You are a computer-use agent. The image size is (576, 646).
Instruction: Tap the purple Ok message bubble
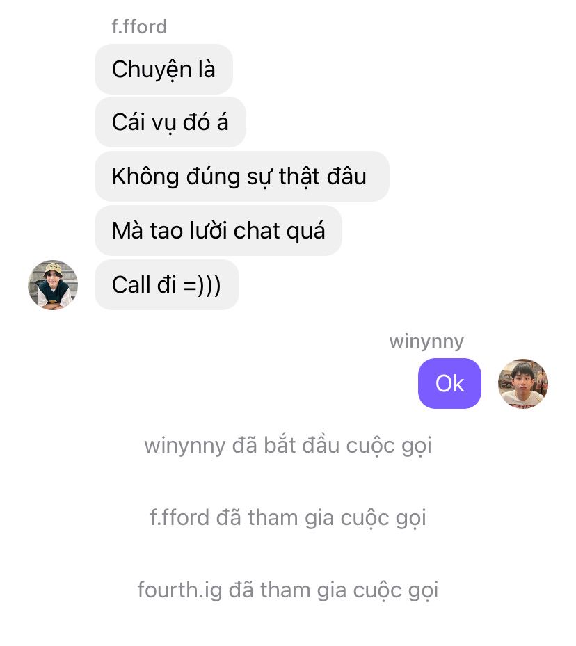[x=449, y=384]
